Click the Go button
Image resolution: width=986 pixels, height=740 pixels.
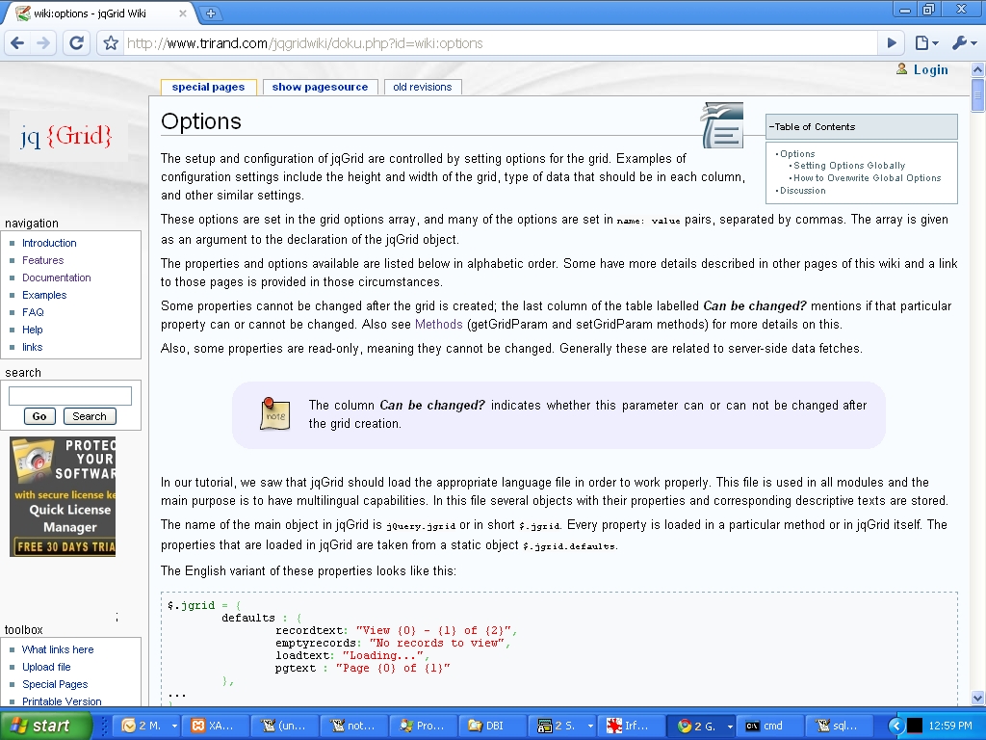[x=39, y=416]
